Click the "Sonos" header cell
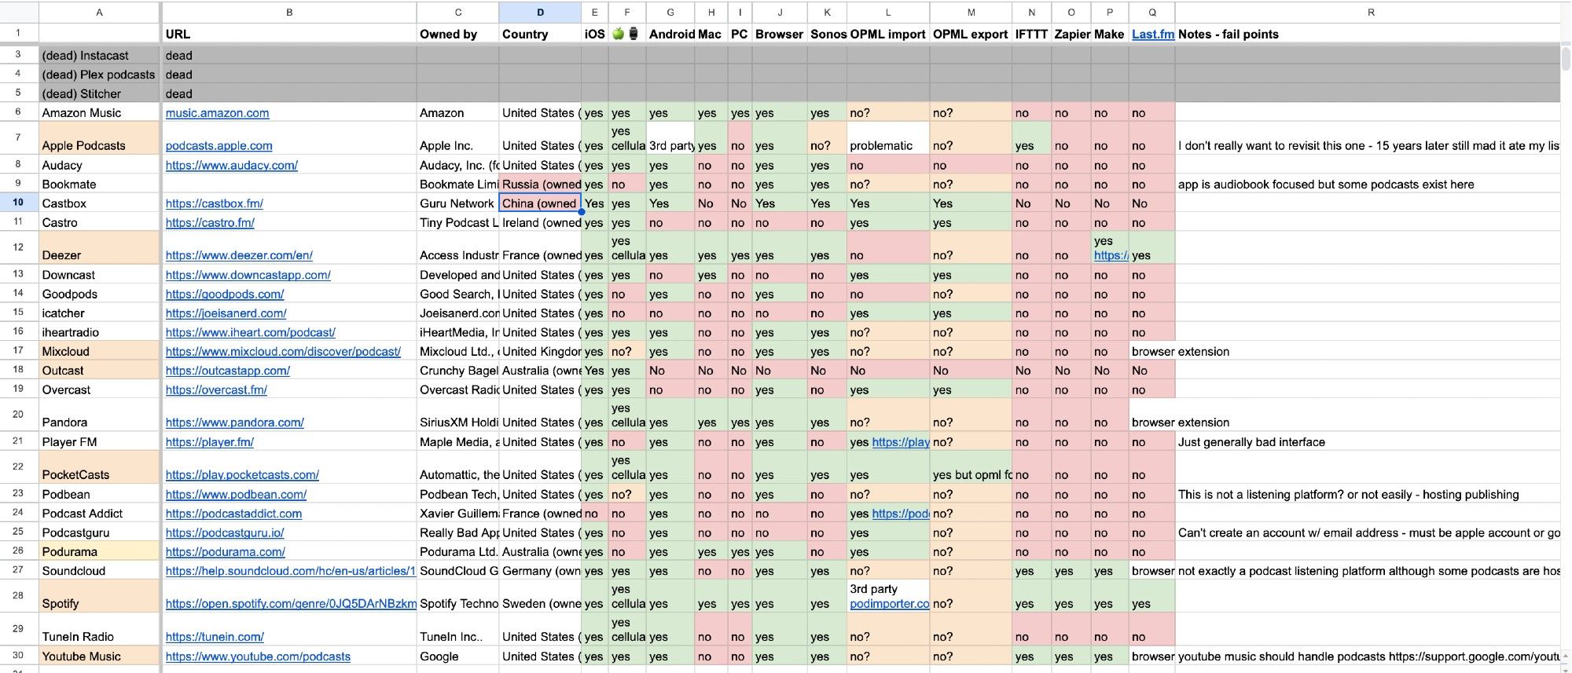Image resolution: width=1572 pixels, height=673 pixels. point(827,34)
